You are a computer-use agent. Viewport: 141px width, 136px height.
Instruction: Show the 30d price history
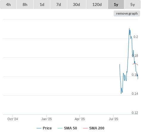tap(76, 4)
